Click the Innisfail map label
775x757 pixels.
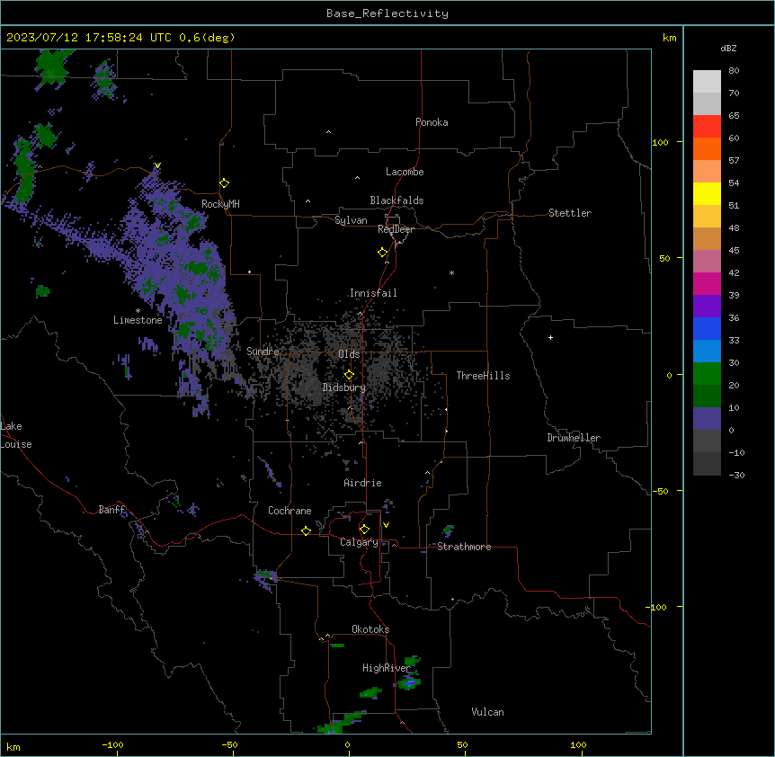373,293
